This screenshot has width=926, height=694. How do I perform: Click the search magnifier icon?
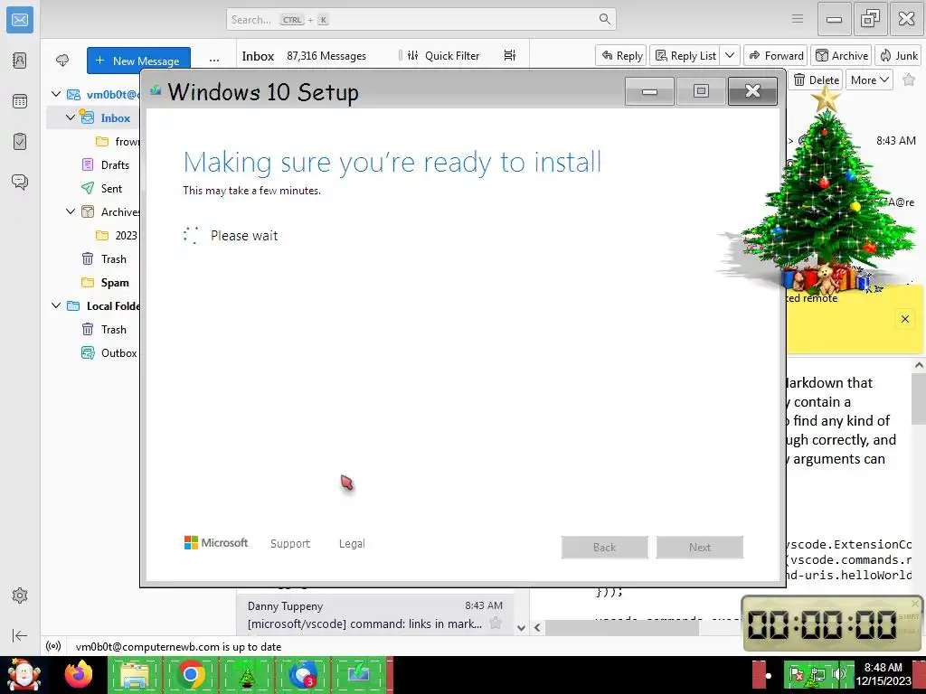[x=604, y=20]
